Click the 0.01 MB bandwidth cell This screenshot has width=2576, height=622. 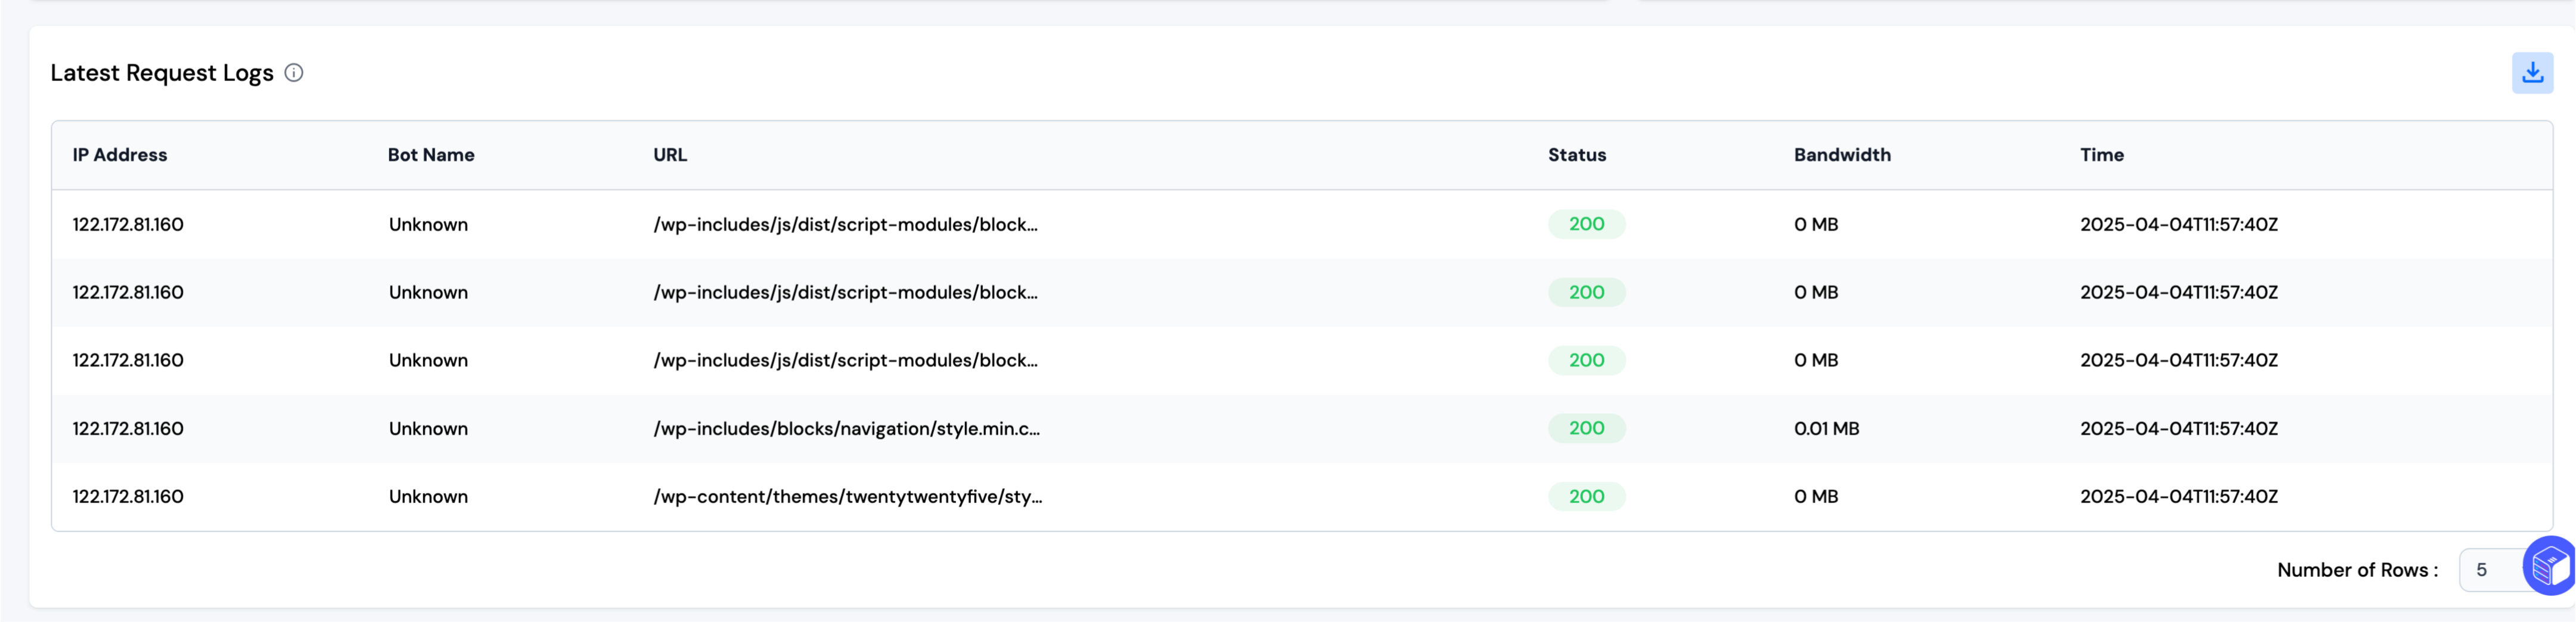coord(1825,428)
